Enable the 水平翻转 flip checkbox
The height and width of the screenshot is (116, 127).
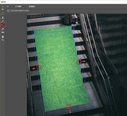[13, 6]
